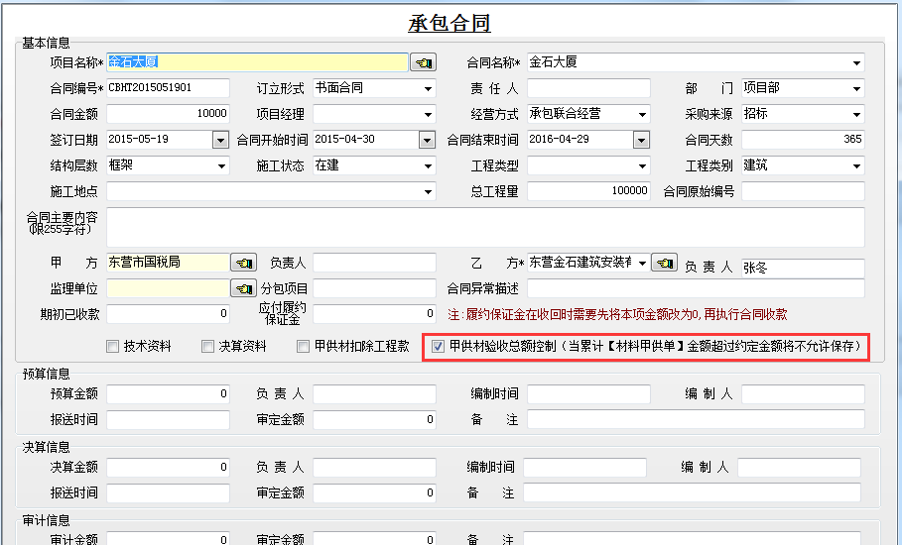Expand the 经营方式 dropdown list
Image resolution: width=902 pixels, height=545 pixels.
tap(642, 115)
